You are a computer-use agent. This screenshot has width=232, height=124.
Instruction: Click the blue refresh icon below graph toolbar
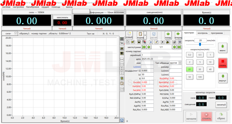pos(122,120)
